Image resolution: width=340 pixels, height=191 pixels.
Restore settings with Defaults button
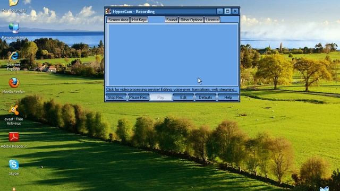tap(206, 98)
